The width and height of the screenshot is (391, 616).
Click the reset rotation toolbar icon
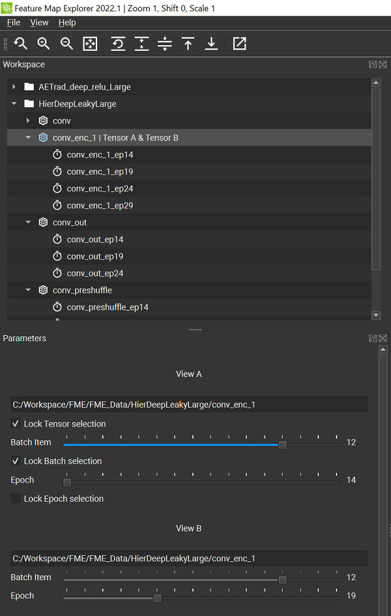click(x=118, y=43)
